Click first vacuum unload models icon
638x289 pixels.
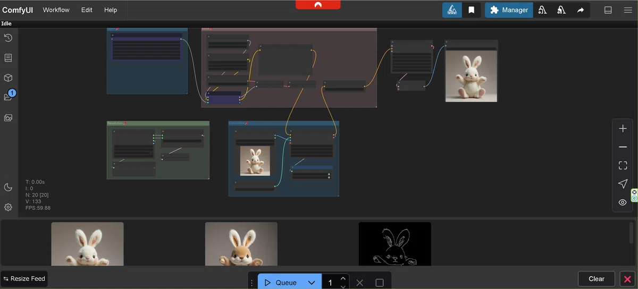542,10
